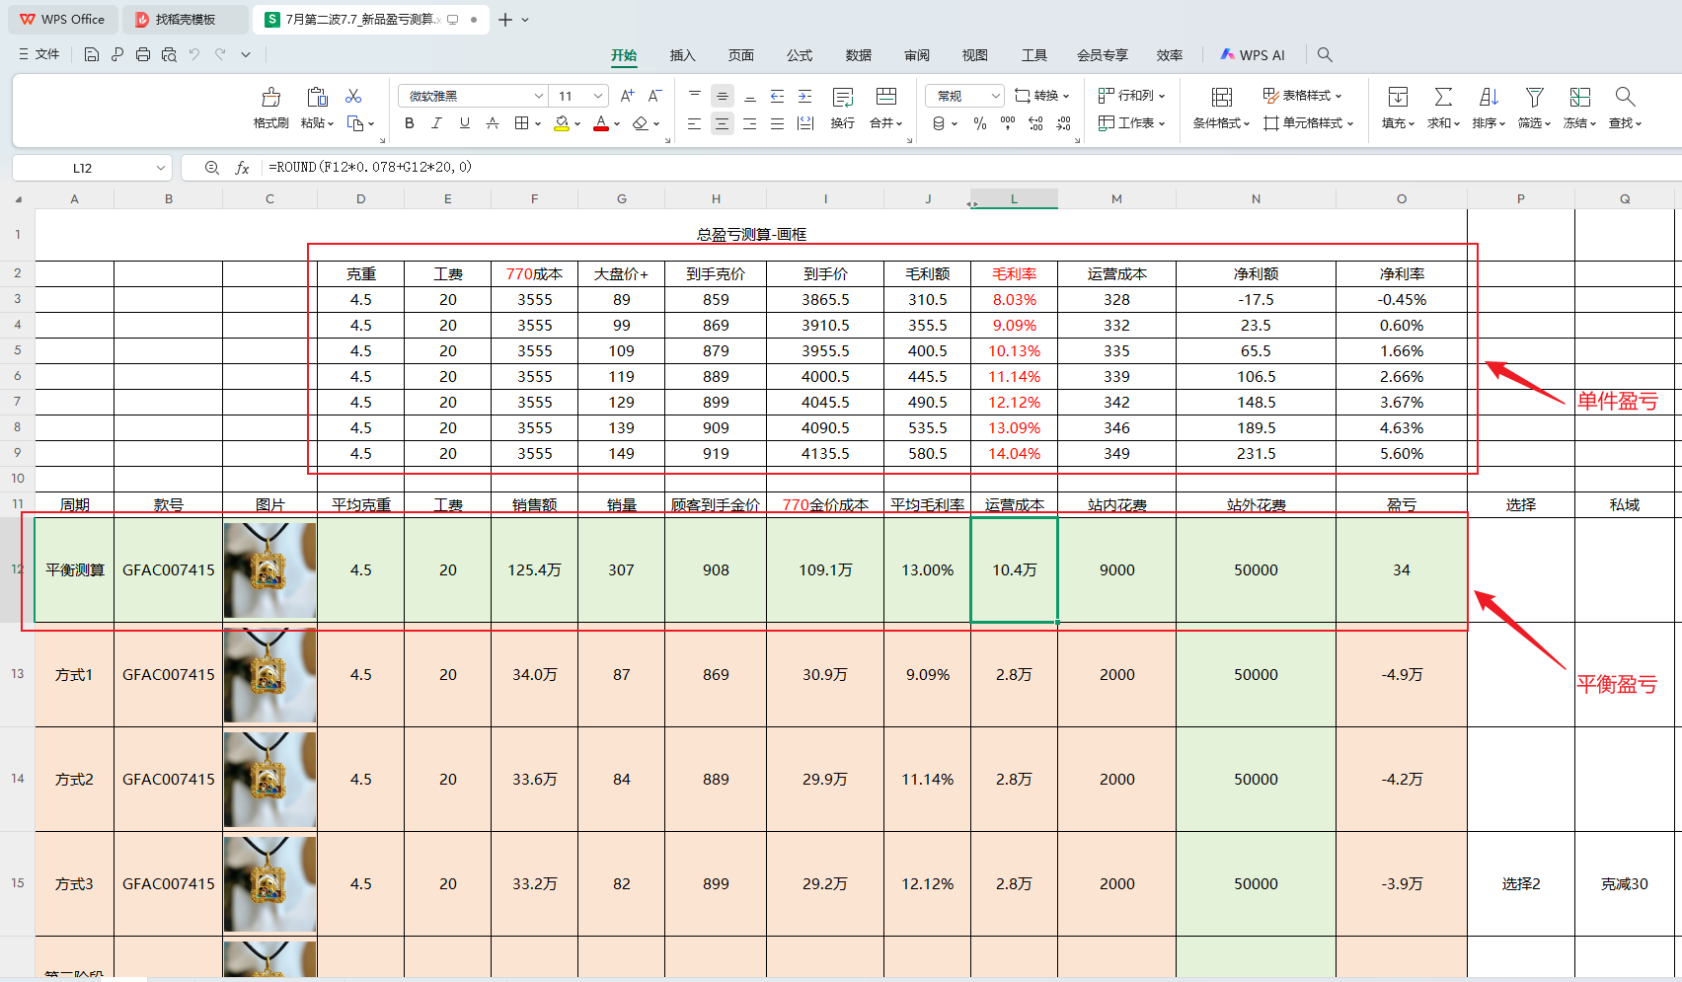Switch to the 插入 (Insert) ribbon tab
This screenshot has width=1682, height=982.
click(x=682, y=55)
